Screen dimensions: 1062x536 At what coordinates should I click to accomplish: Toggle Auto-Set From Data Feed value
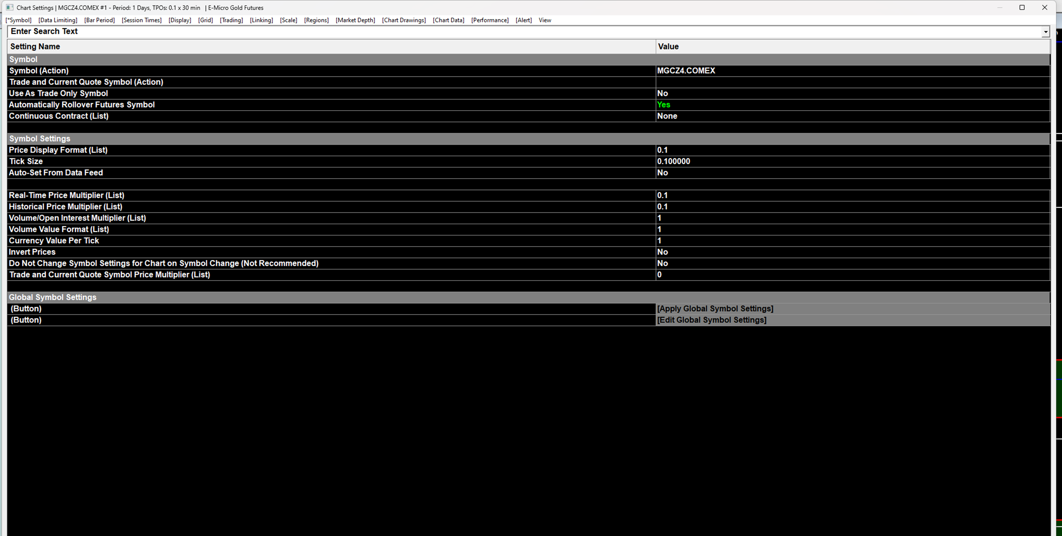click(662, 173)
